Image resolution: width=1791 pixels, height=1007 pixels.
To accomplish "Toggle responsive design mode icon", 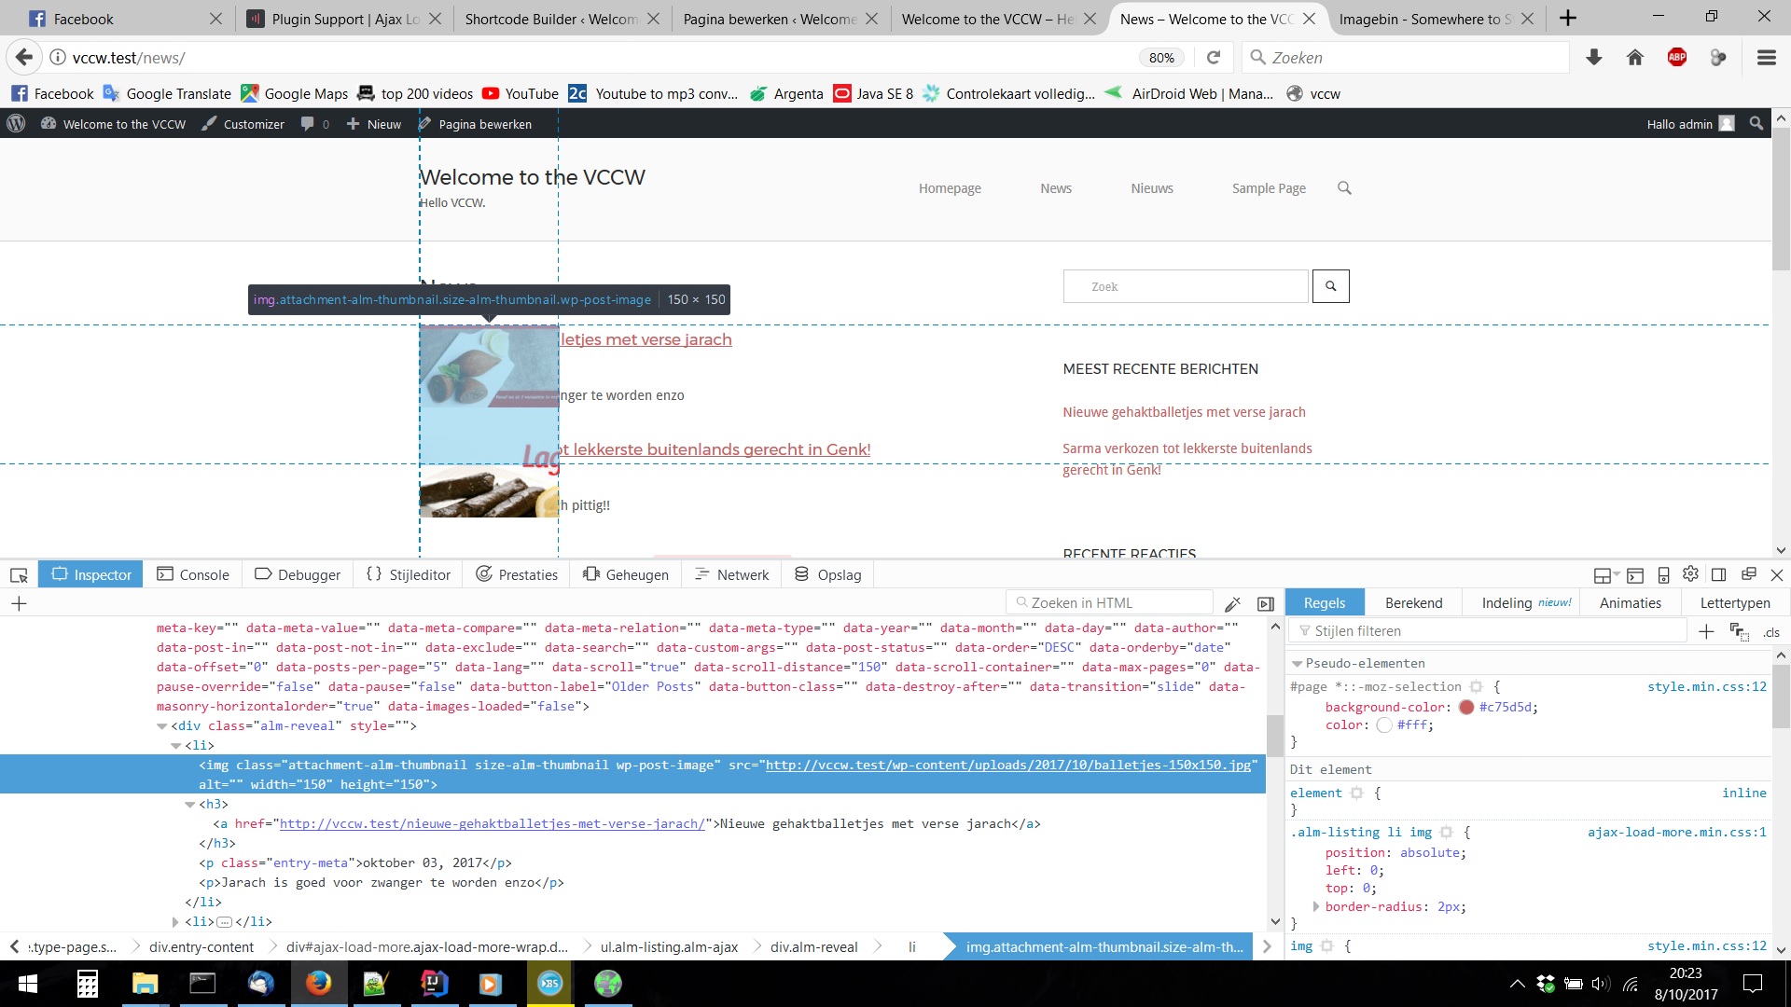I will pos(1663,575).
